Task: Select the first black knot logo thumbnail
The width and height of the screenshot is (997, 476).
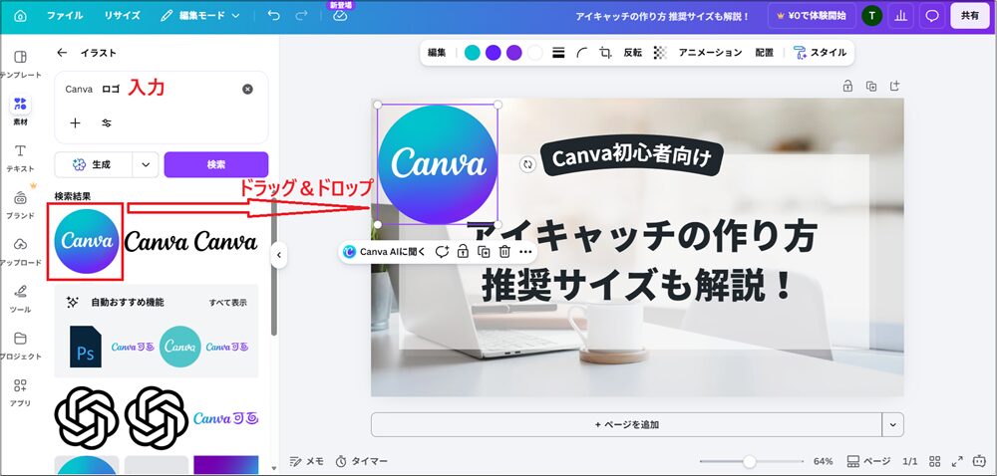Action: coord(87,418)
